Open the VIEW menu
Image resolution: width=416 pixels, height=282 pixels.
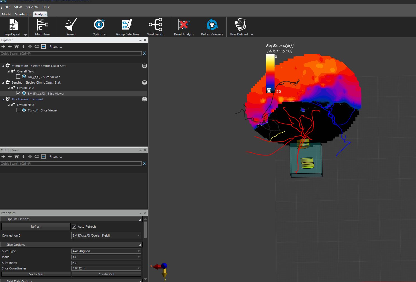(x=18, y=7)
